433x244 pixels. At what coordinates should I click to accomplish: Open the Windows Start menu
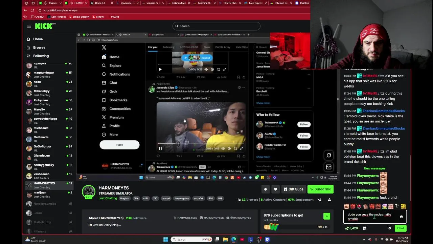166,240
